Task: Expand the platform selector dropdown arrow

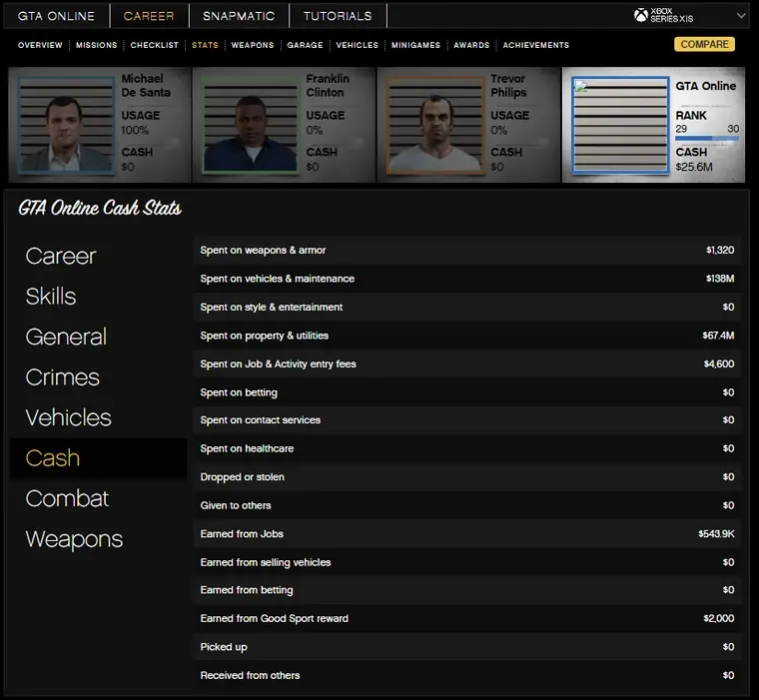Action: (x=741, y=16)
